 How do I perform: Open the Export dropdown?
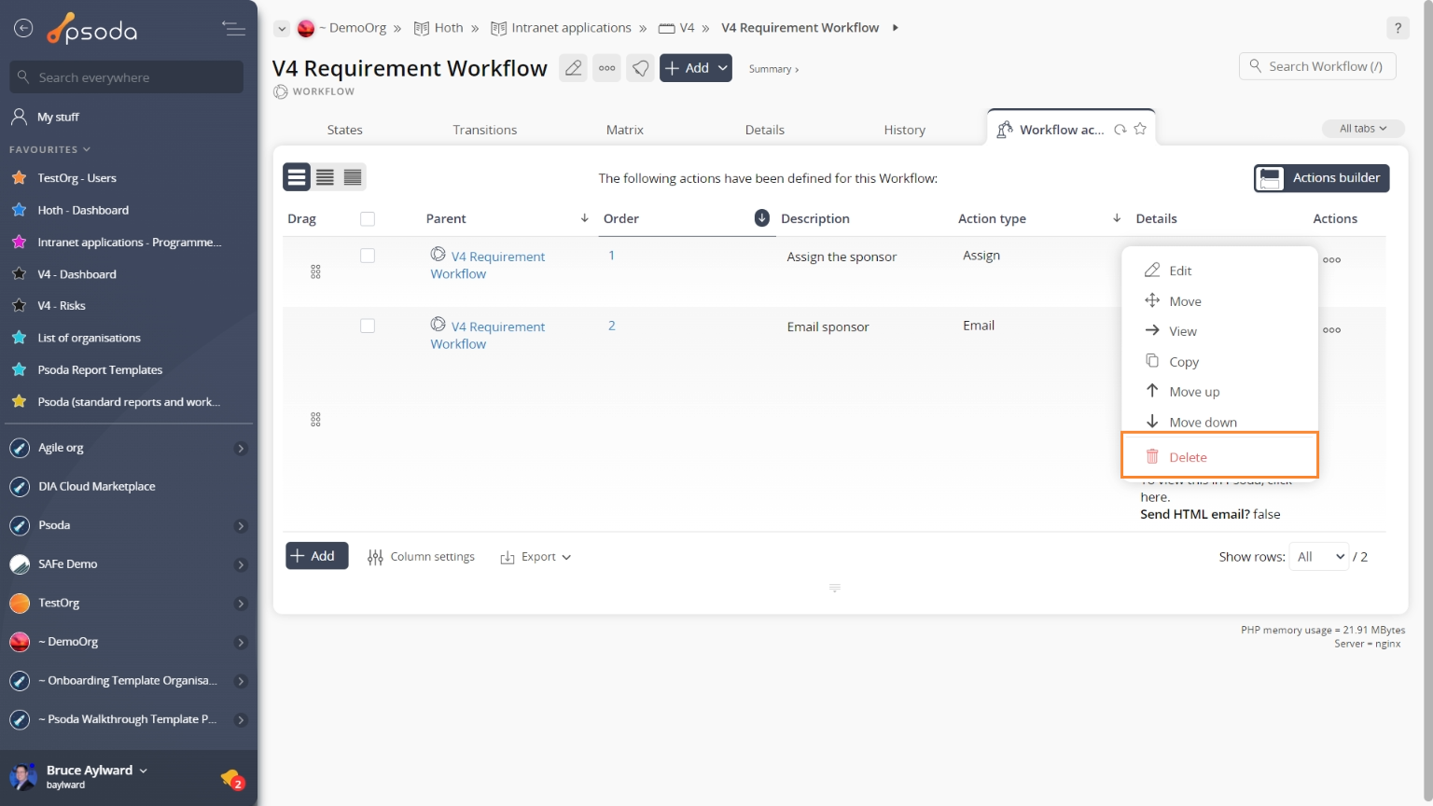click(x=536, y=557)
